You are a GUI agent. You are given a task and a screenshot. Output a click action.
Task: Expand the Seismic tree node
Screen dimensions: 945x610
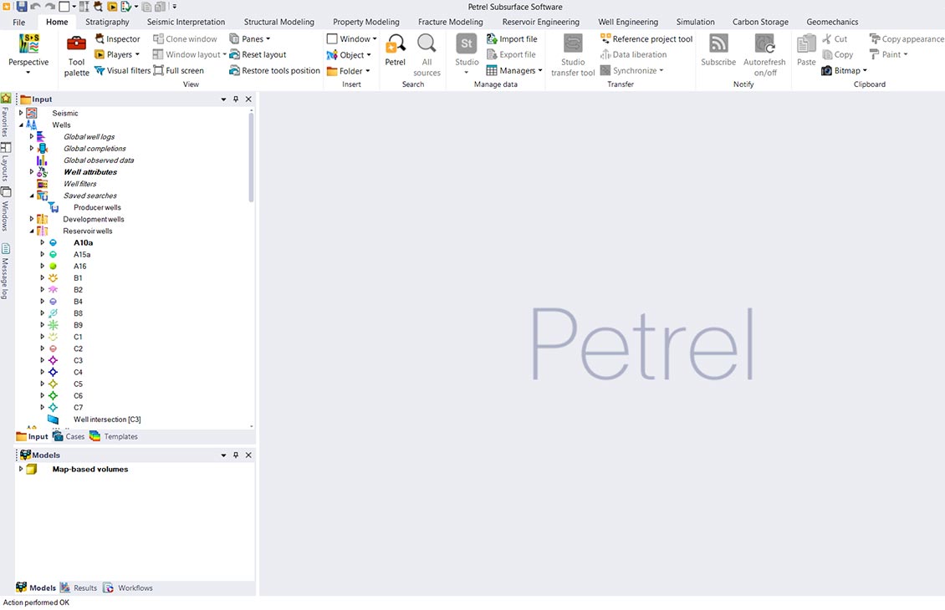[x=19, y=112]
